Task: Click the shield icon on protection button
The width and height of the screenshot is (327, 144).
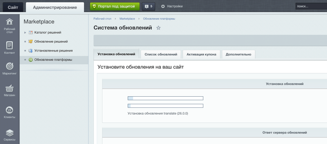Action: point(94,6)
